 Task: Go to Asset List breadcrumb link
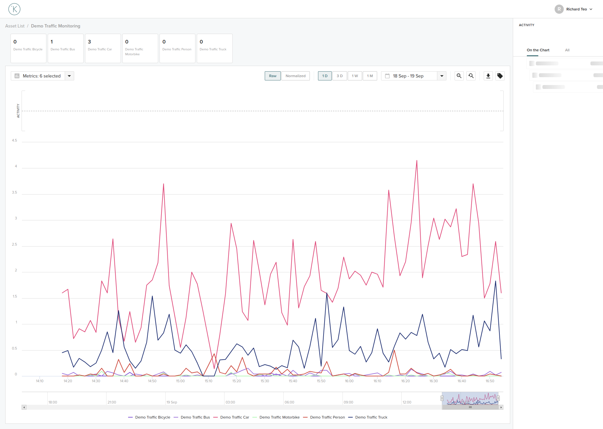tap(15, 26)
